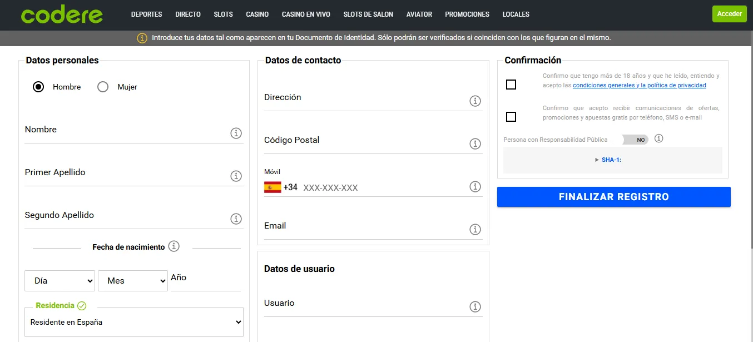This screenshot has width=753, height=342.
Task: Click the FINALIZAR REGISTRO button
Action: (x=613, y=196)
